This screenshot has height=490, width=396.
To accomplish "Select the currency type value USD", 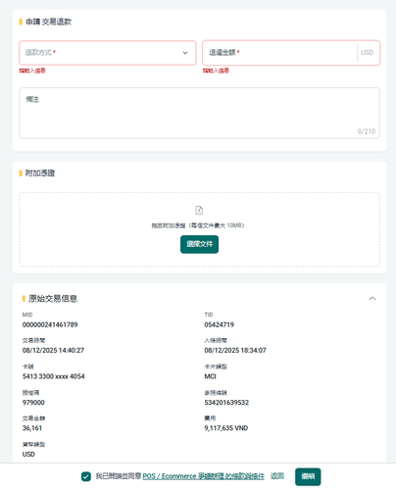I will (28, 454).
